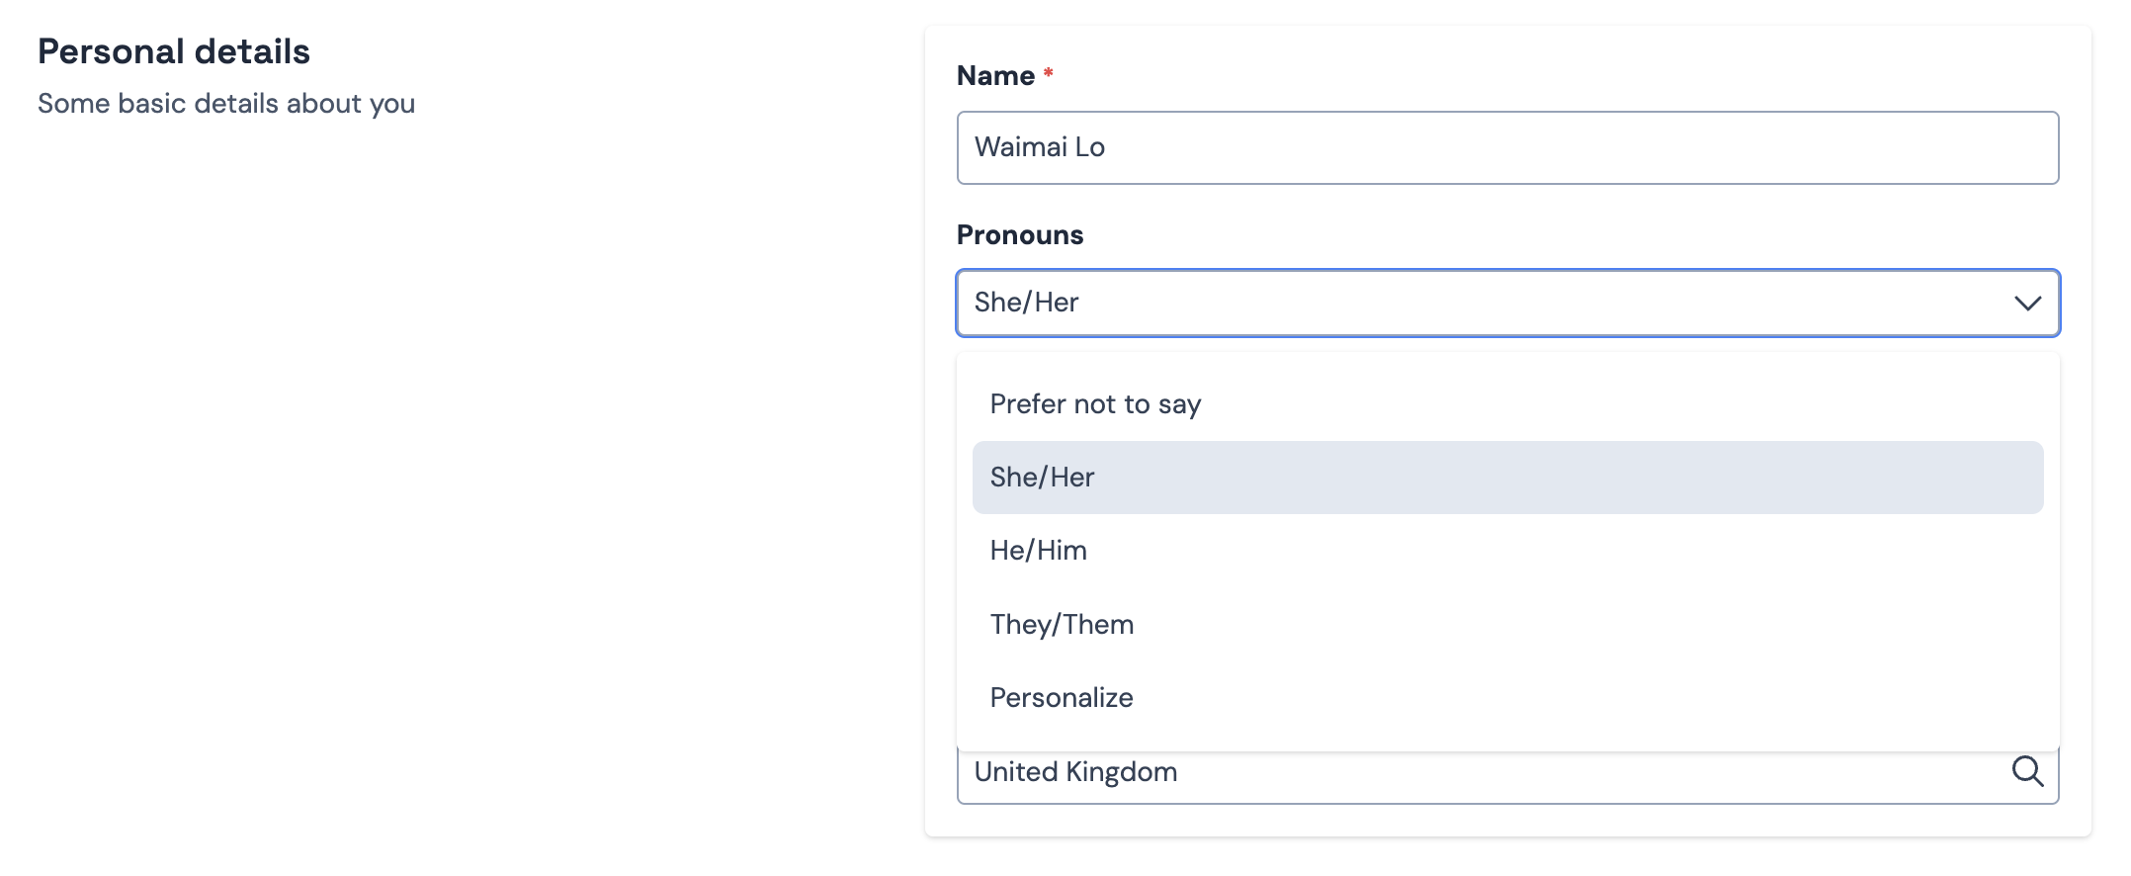Click the word "Prefer" in the first pronoun option
Screen dimensions: 2131x876
(x=1027, y=404)
